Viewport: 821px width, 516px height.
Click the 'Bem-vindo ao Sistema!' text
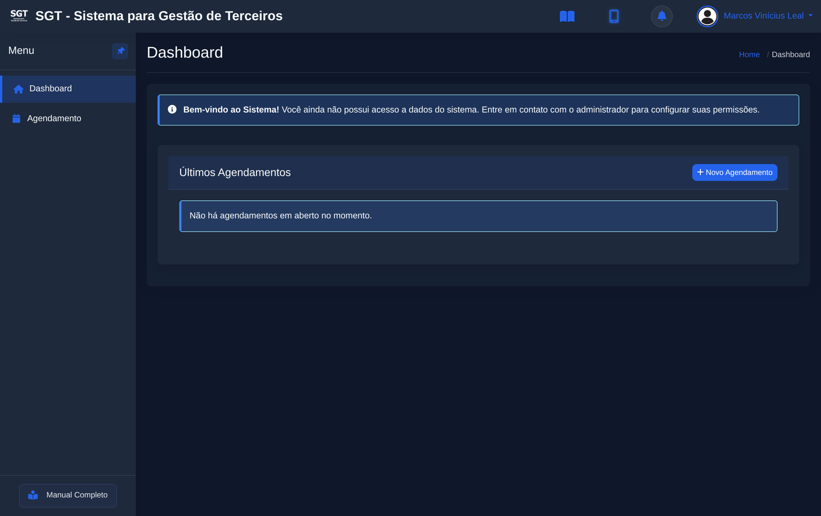click(x=231, y=110)
